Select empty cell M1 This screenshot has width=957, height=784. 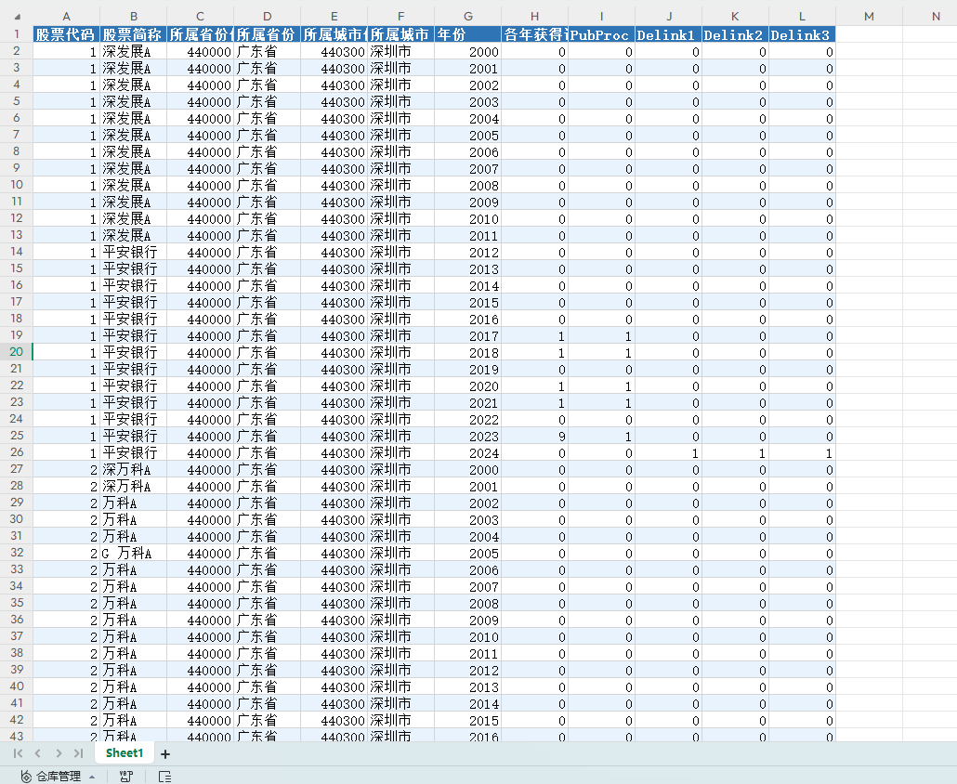(869, 34)
